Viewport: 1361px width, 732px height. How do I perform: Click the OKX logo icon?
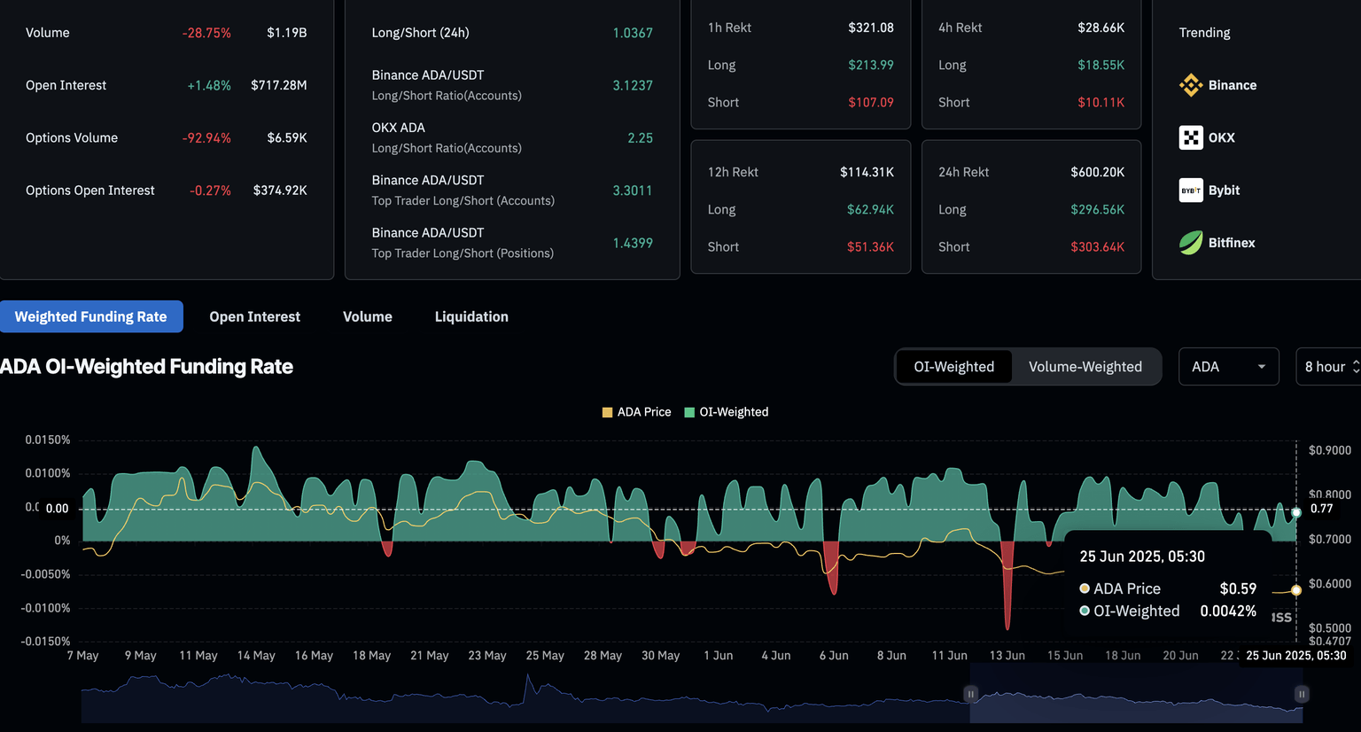point(1191,137)
